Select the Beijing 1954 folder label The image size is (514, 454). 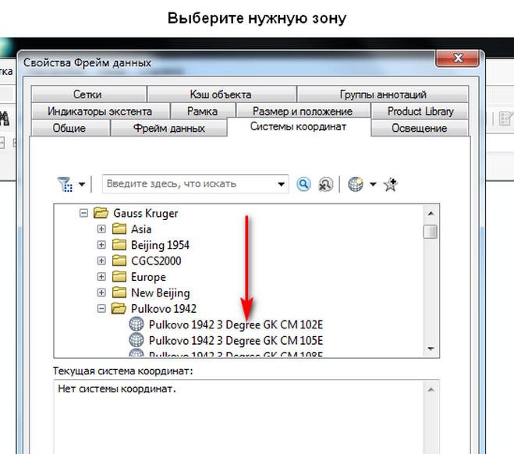[x=160, y=245]
